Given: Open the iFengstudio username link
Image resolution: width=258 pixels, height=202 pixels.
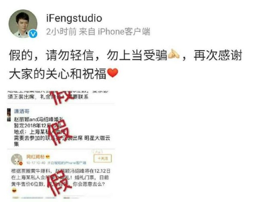Looking at the screenshot, I should (74, 18).
